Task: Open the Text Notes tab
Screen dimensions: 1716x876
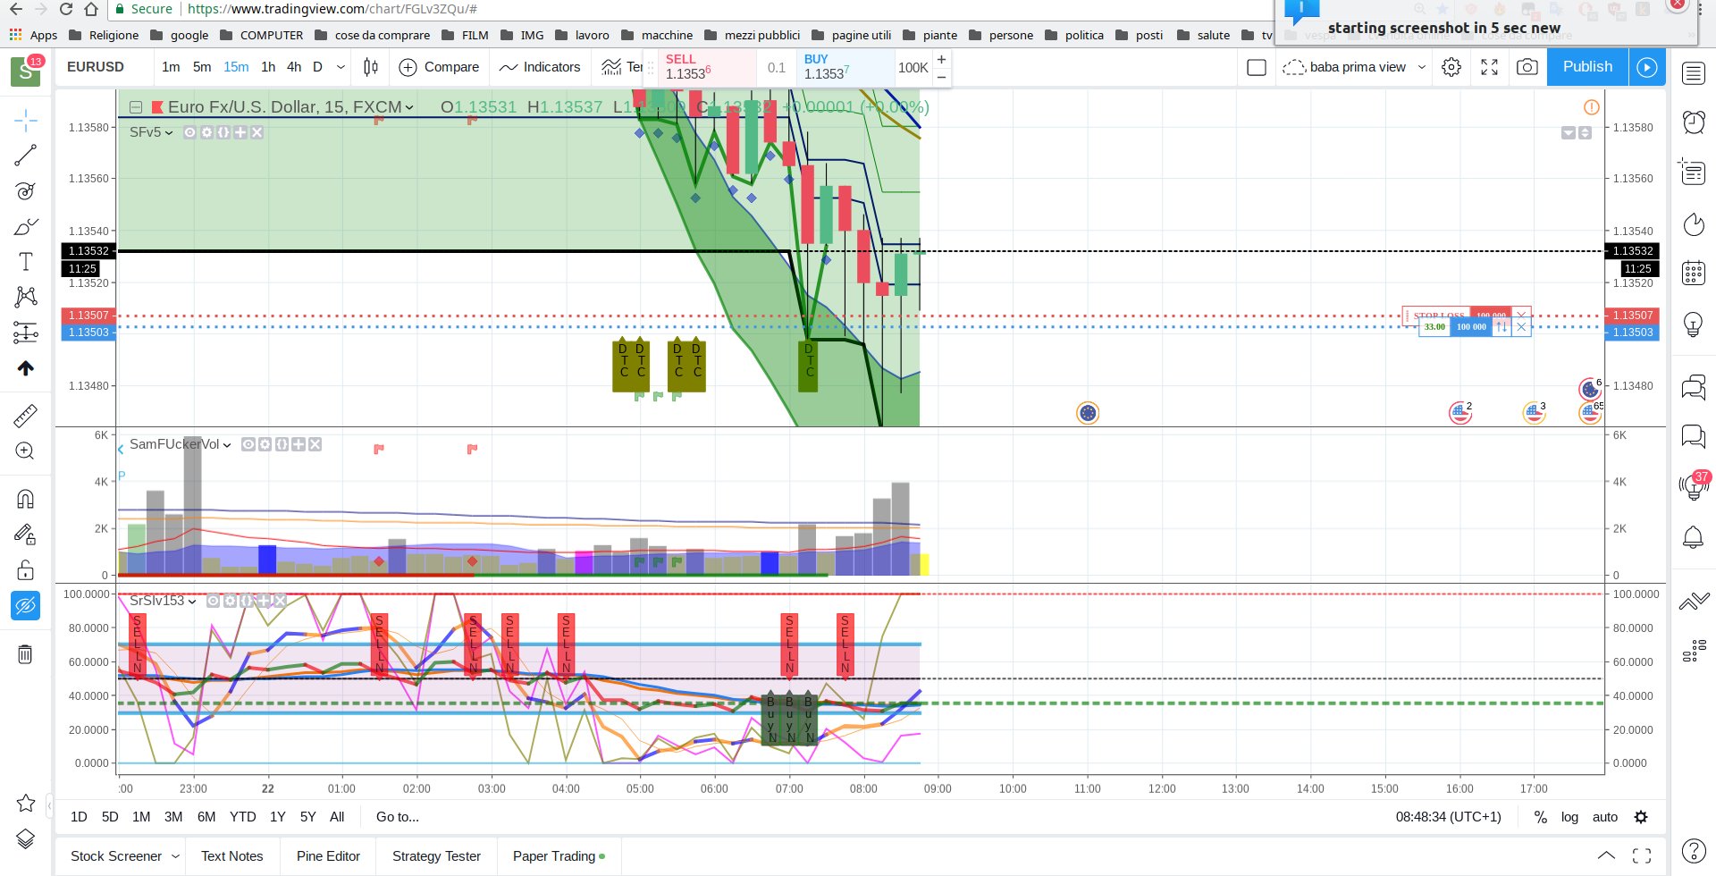Action: 232,856
